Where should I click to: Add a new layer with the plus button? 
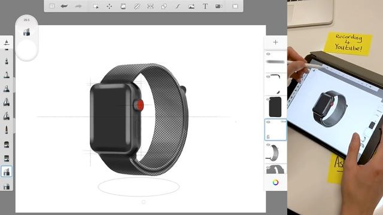[275, 42]
